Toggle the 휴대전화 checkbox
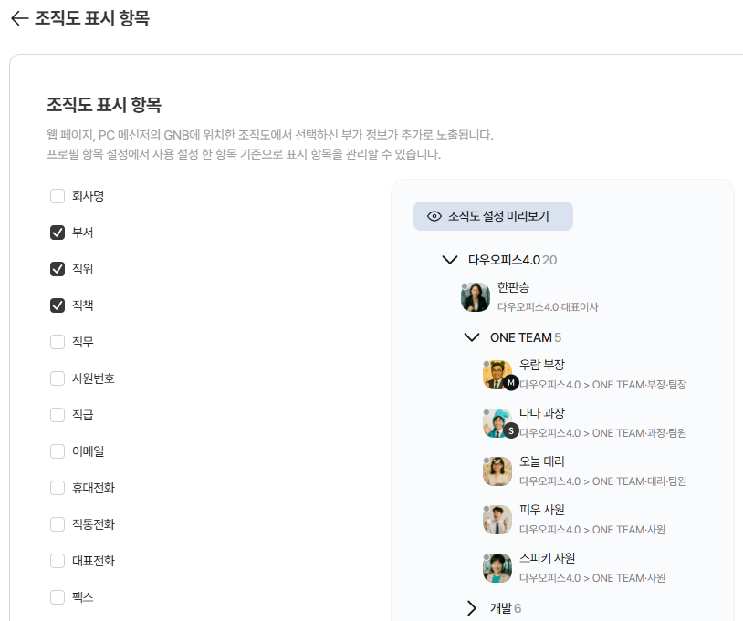 tap(58, 488)
